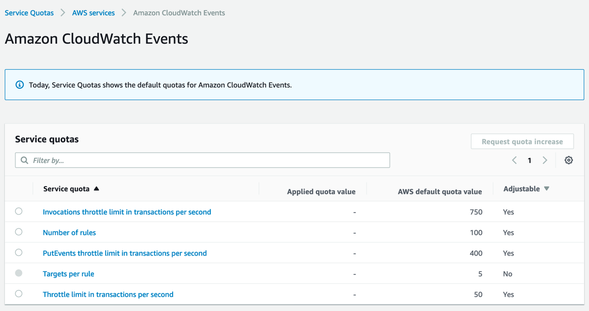Click the Service quota column header
Screen dimensions: 589x311
(x=66, y=189)
